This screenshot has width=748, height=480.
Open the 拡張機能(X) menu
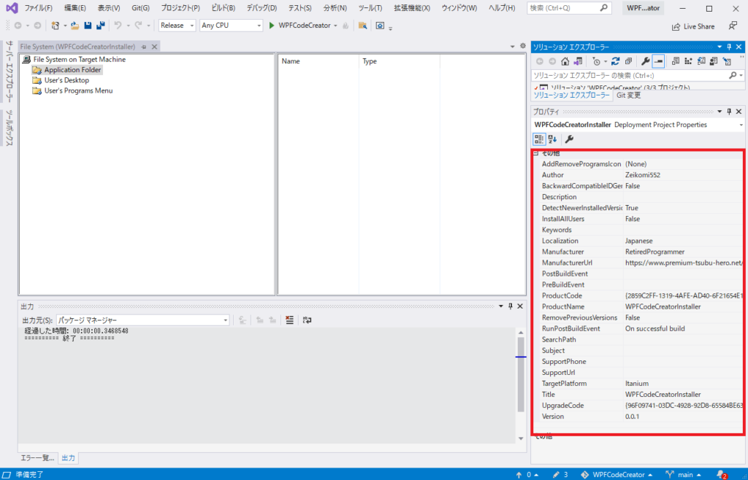click(x=412, y=8)
